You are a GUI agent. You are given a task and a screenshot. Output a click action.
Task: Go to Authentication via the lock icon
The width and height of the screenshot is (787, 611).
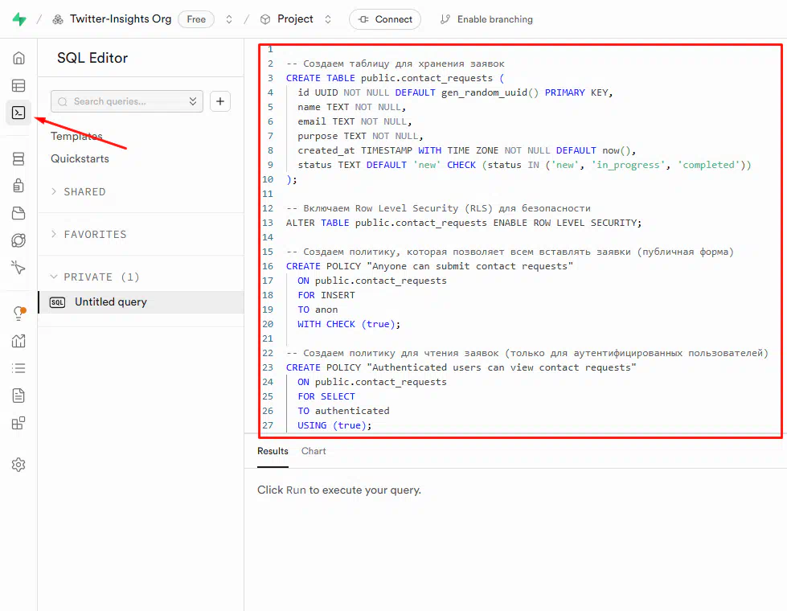click(x=18, y=186)
